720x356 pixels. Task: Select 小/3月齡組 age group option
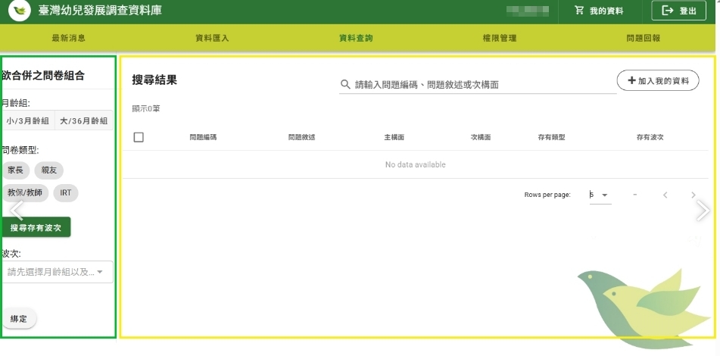[x=28, y=120]
